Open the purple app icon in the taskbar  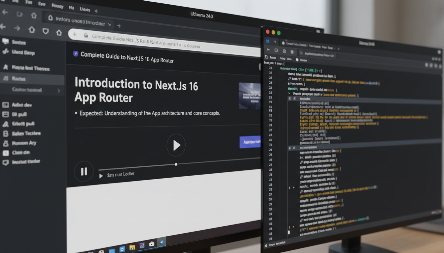tap(142, 246)
